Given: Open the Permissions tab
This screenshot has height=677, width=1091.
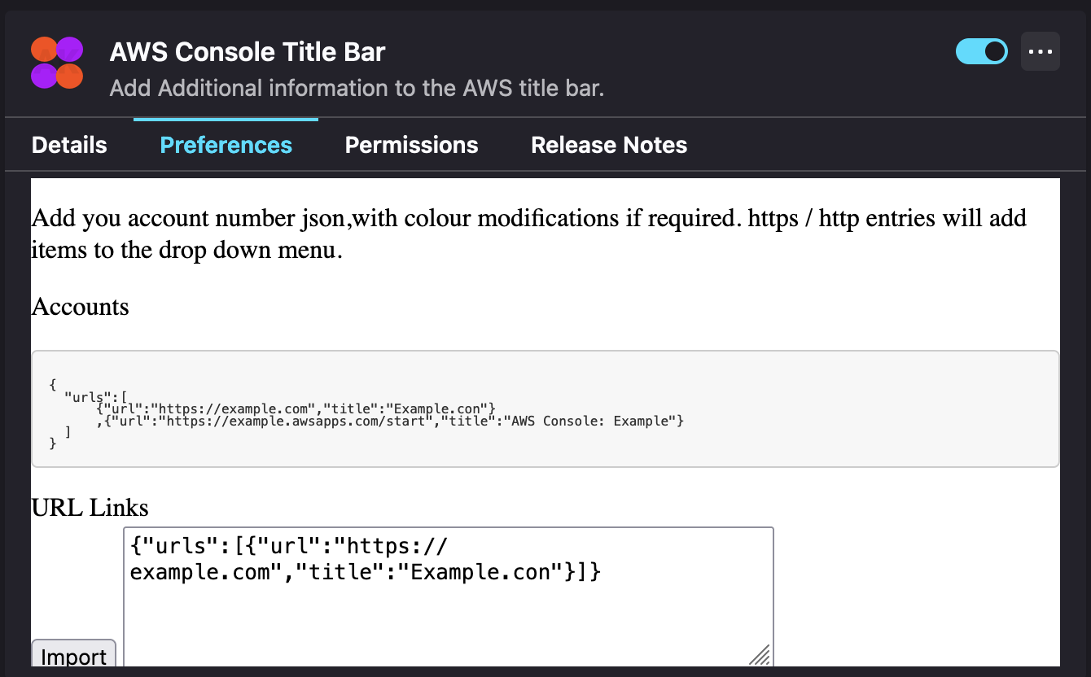Looking at the screenshot, I should tap(411, 145).
